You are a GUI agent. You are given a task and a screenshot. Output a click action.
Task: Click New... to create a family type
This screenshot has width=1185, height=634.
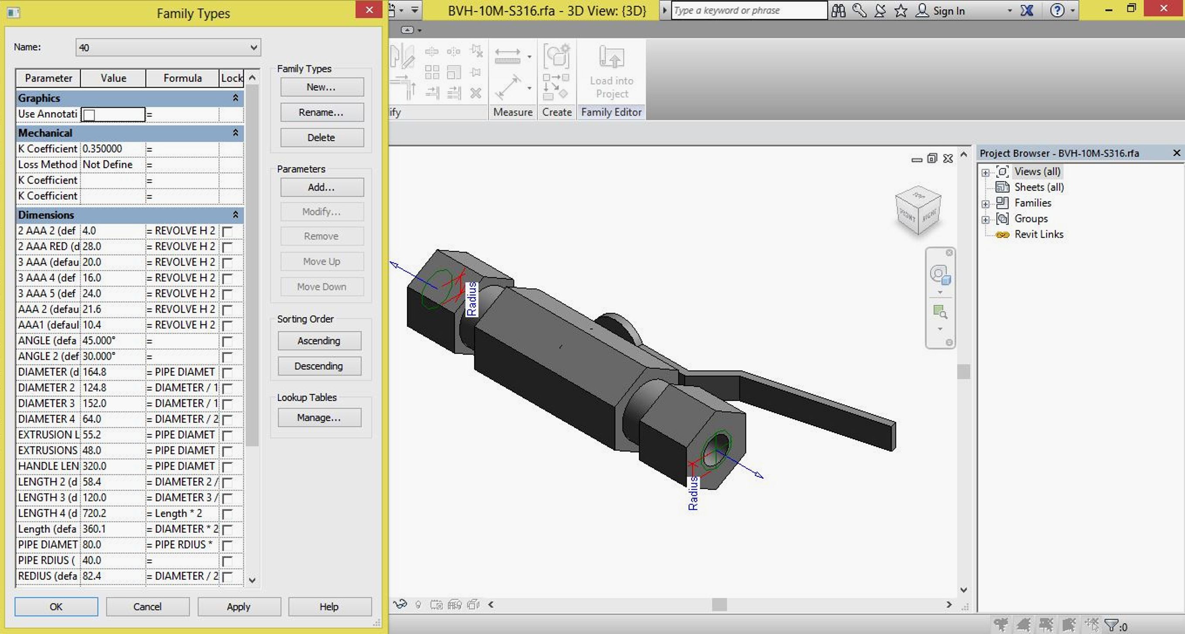(x=322, y=87)
